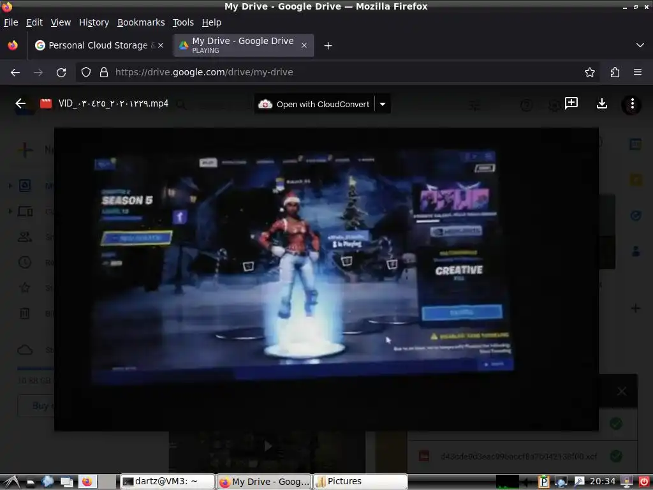Viewport: 653px width, 490px height.
Task: Open the Edit menu
Action: [34, 22]
